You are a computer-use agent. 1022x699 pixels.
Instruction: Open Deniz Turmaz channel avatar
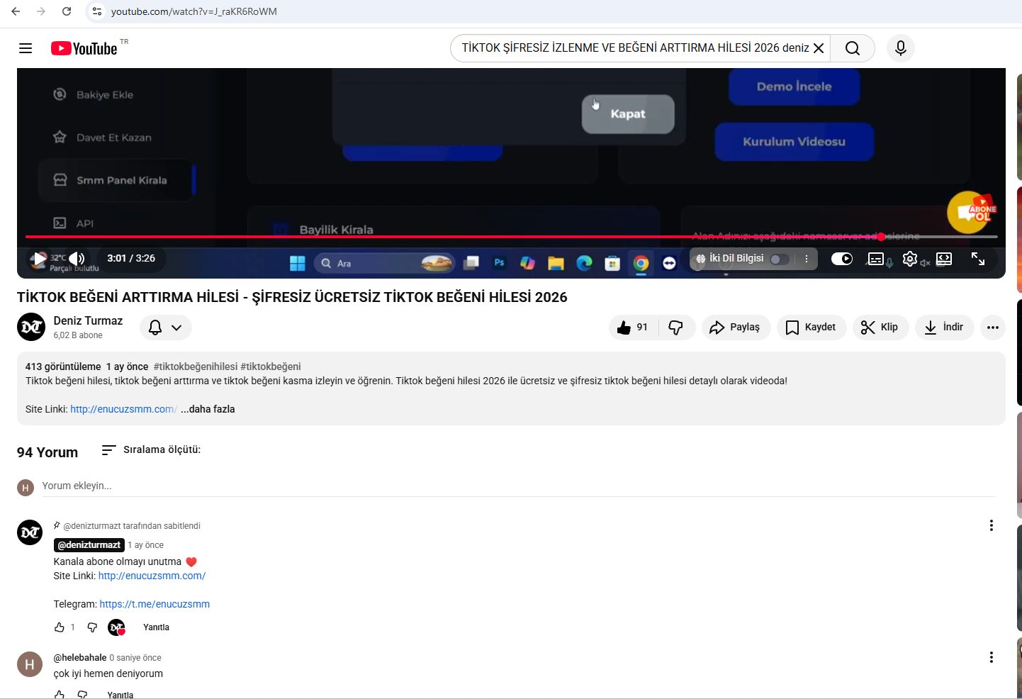[x=31, y=327]
